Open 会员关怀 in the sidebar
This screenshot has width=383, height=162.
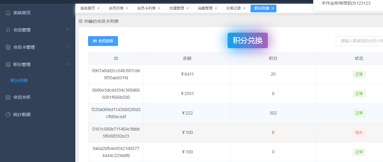[38, 98]
